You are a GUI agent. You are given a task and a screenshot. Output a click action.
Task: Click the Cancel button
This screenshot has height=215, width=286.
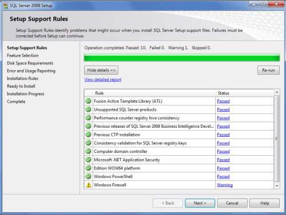pos(232,203)
